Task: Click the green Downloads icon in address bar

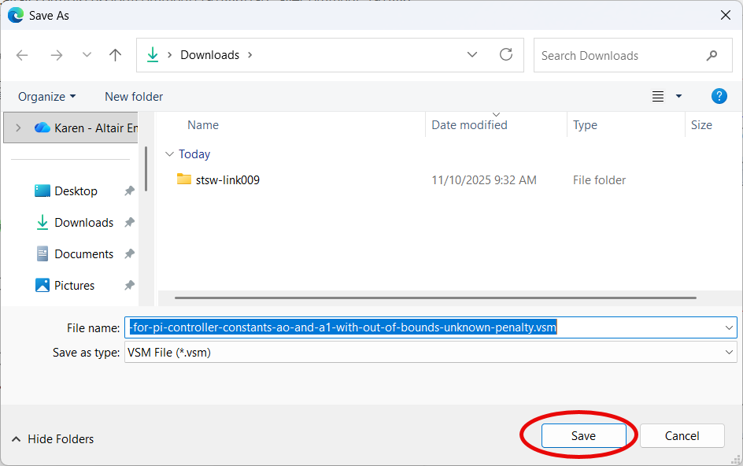Action: click(x=153, y=55)
